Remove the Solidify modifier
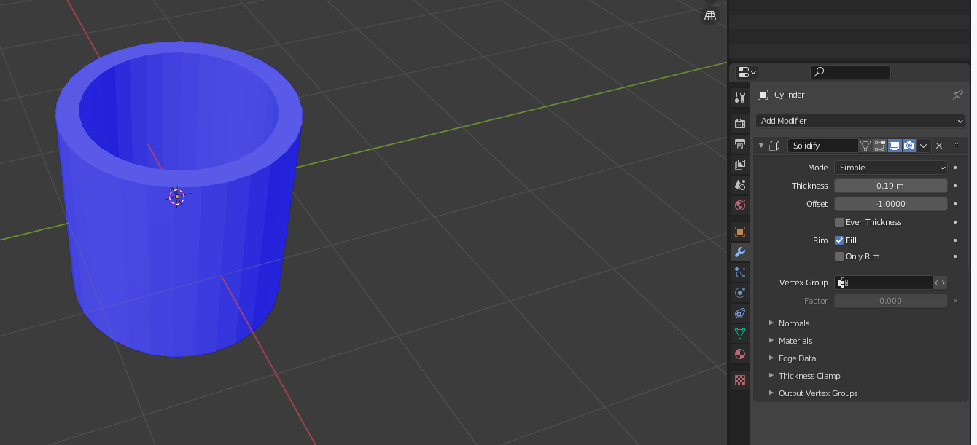The image size is (977, 445). click(939, 146)
